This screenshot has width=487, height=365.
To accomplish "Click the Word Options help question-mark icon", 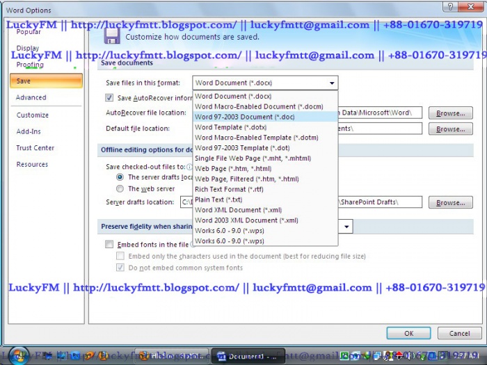I will (x=450, y=6).
